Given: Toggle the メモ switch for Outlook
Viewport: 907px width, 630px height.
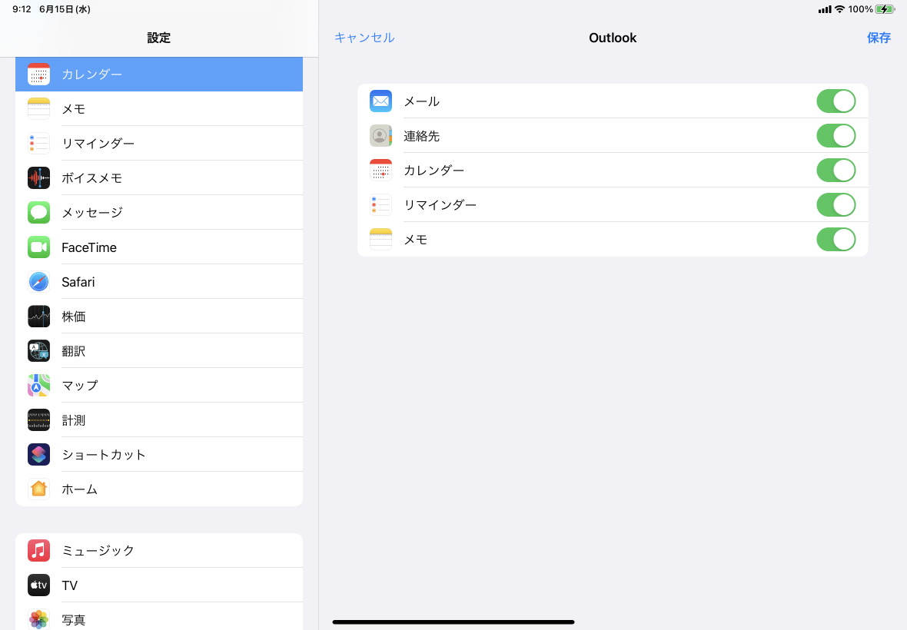Looking at the screenshot, I should [836, 239].
